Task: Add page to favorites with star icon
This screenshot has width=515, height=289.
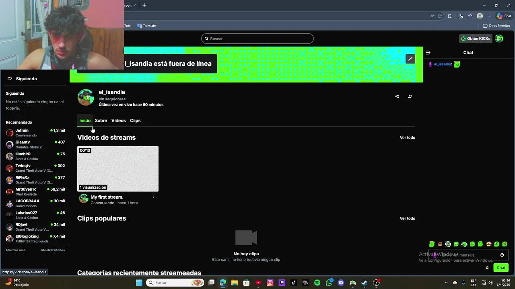Action: [x=440, y=16]
